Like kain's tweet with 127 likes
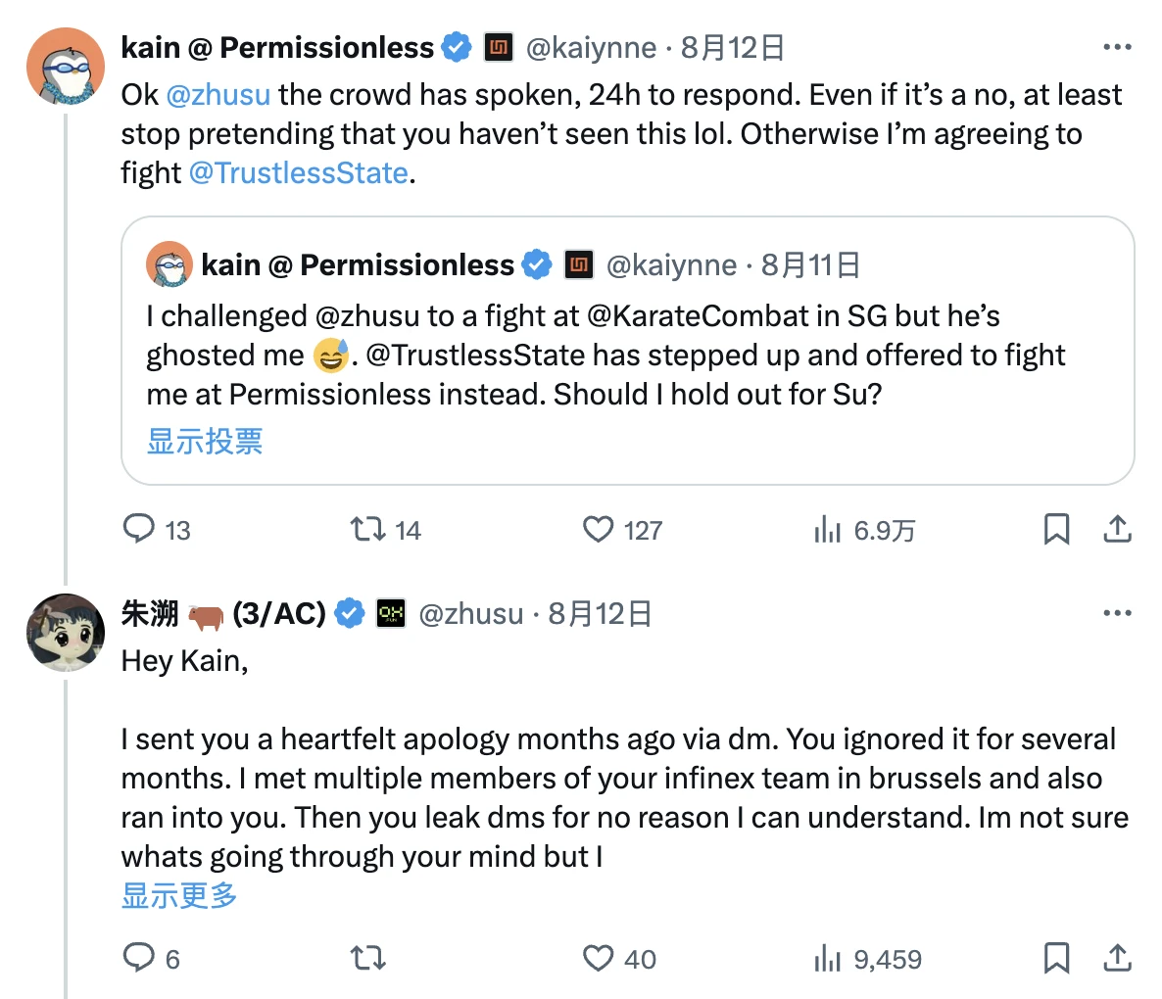The width and height of the screenshot is (1162, 999). pos(598,530)
